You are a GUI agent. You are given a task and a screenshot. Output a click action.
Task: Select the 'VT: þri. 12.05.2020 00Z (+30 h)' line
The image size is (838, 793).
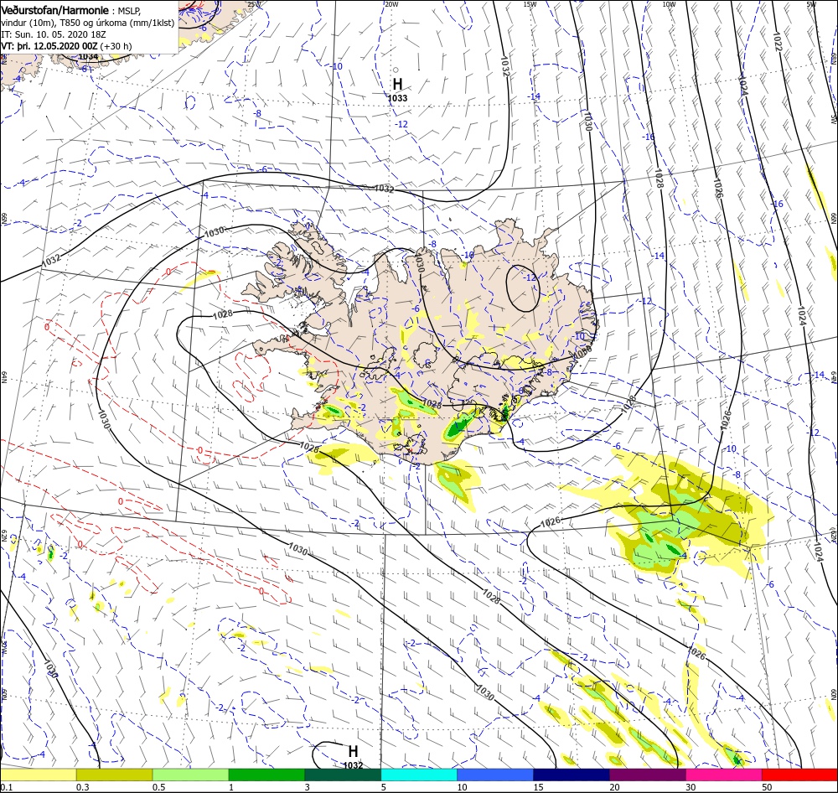click(x=66, y=46)
